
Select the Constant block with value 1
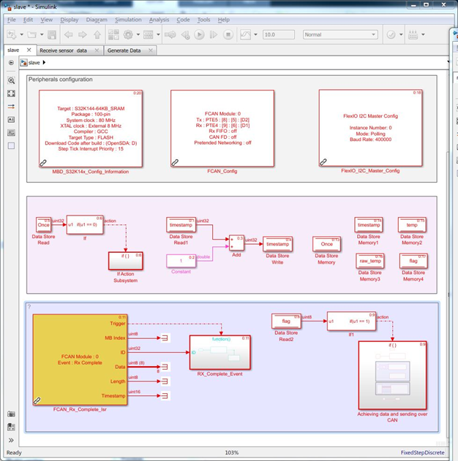pyautogui.click(x=181, y=261)
